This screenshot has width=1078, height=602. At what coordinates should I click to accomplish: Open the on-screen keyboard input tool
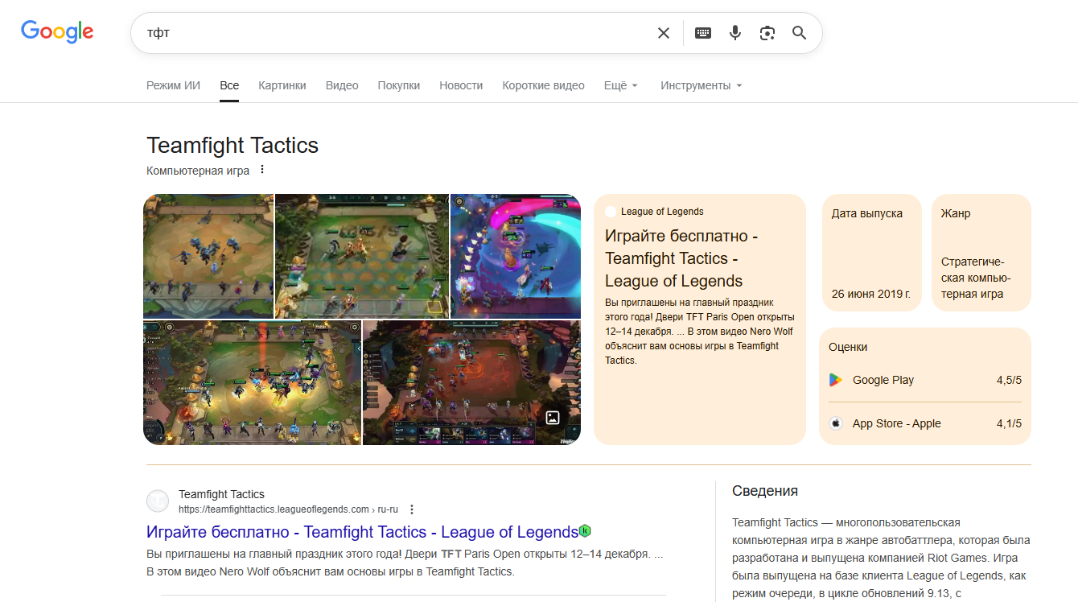click(x=703, y=33)
